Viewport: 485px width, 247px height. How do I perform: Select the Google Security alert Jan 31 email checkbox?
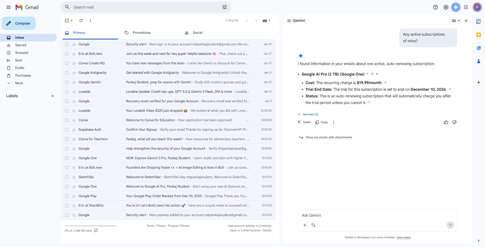(67, 44)
